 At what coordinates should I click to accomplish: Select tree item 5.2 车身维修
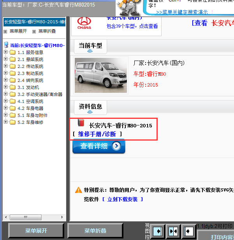pos(30,122)
